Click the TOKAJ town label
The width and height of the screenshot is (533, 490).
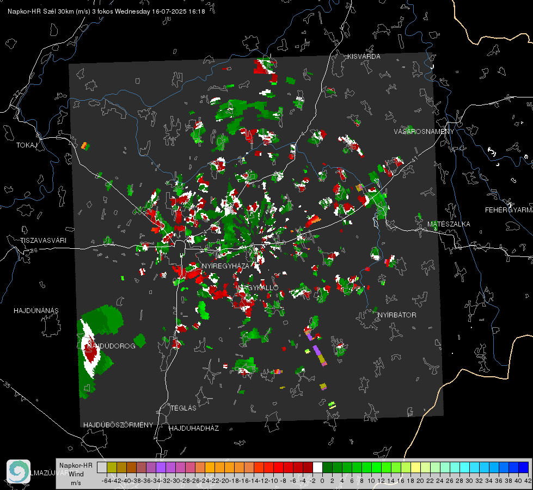(x=27, y=145)
